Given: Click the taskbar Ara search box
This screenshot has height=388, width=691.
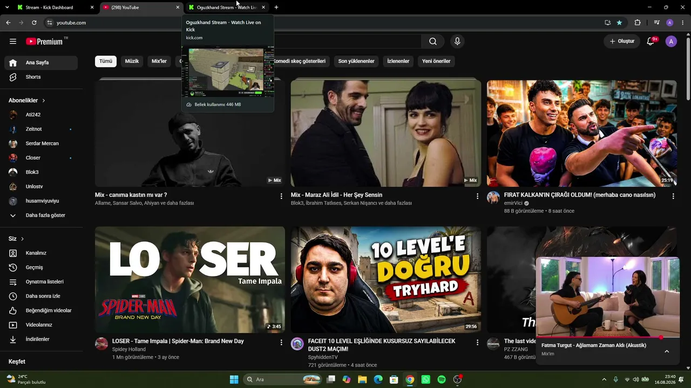Looking at the screenshot, I should 283,379.
